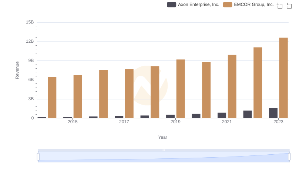Click the '2023' x-axis label
Screen dimensions: 296x171
pyautogui.click(x=279, y=122)
